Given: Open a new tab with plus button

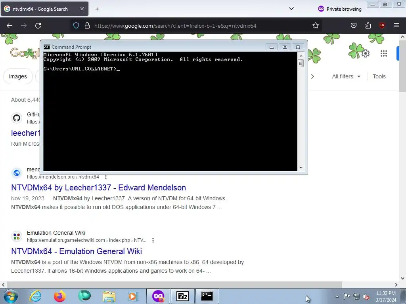Looking at the screenshot, I should [x=97, y=9].
